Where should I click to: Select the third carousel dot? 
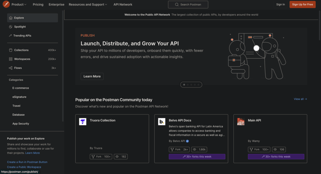tap(191, 85)
